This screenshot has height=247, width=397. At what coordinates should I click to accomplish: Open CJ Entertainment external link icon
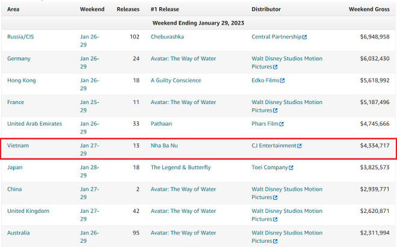300,146
